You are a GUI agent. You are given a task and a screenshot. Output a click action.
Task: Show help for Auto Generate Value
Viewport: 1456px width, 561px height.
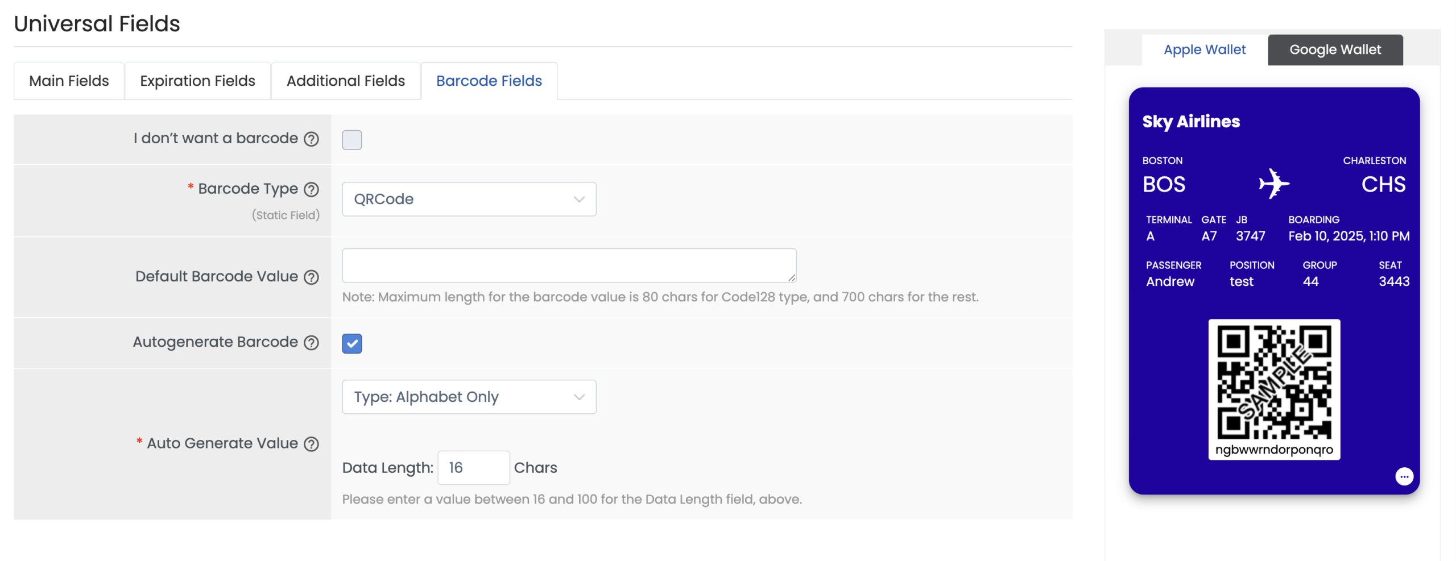click(311, 443)
